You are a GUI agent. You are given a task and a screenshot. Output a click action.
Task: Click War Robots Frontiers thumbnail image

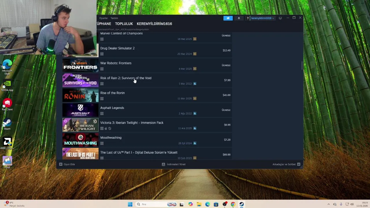tap(80, 66)
